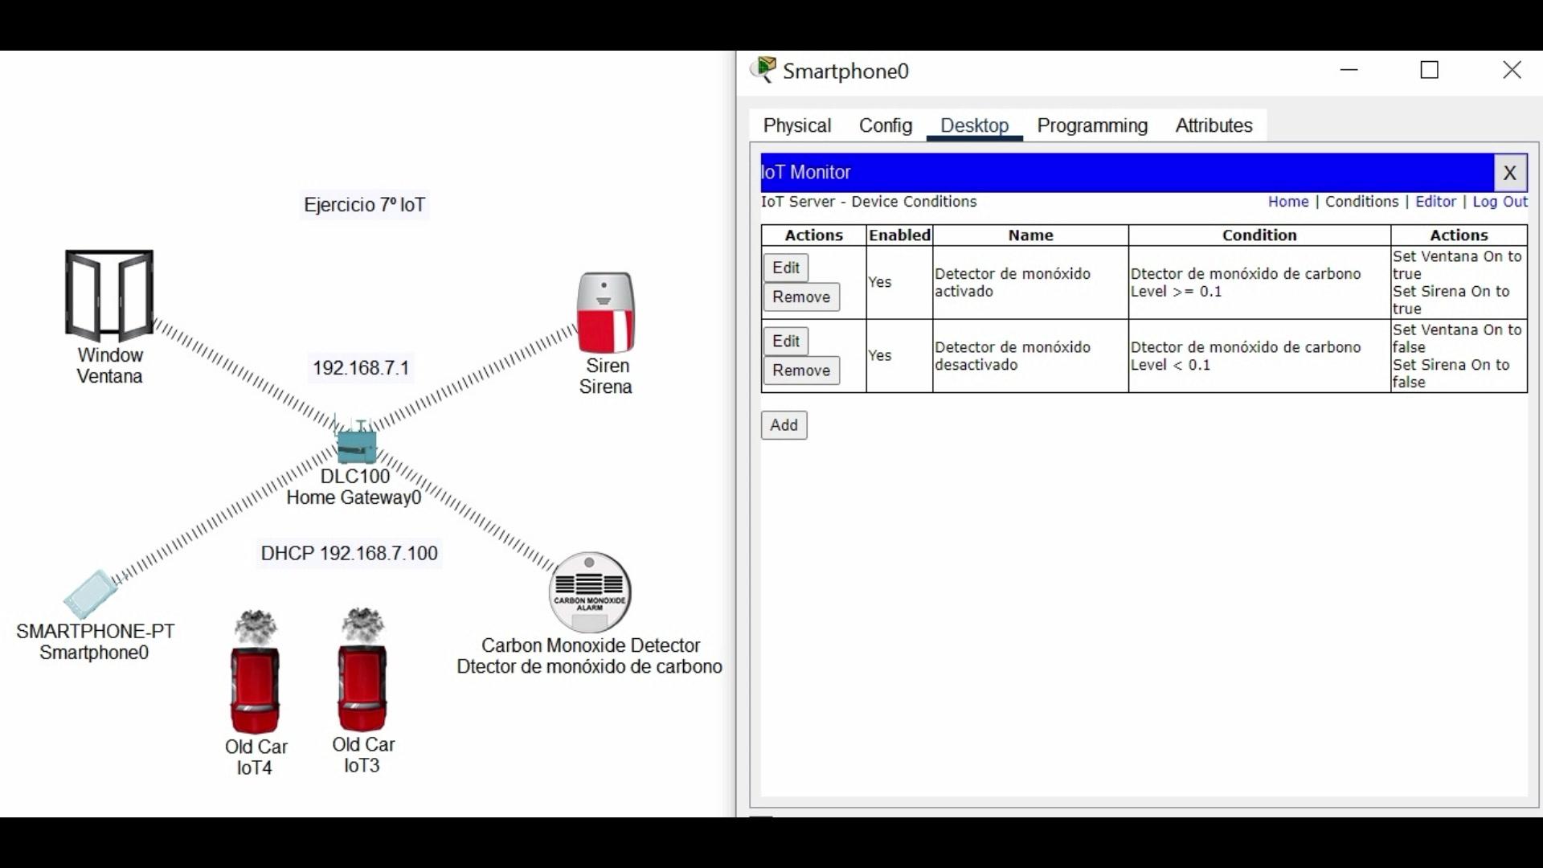This screenshot has width=1543, height=868.
Task: Select the Siren Sirena device icon
Action: (606, 313)
